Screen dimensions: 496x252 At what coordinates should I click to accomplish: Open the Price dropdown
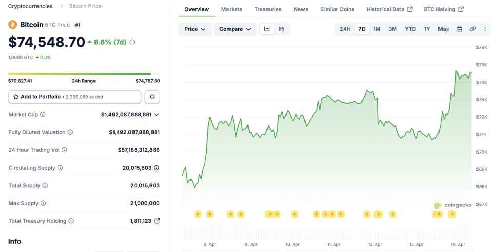[195, 29]
